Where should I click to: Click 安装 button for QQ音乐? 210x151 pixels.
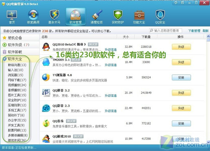pyautogui.click(x=181, y=123)
